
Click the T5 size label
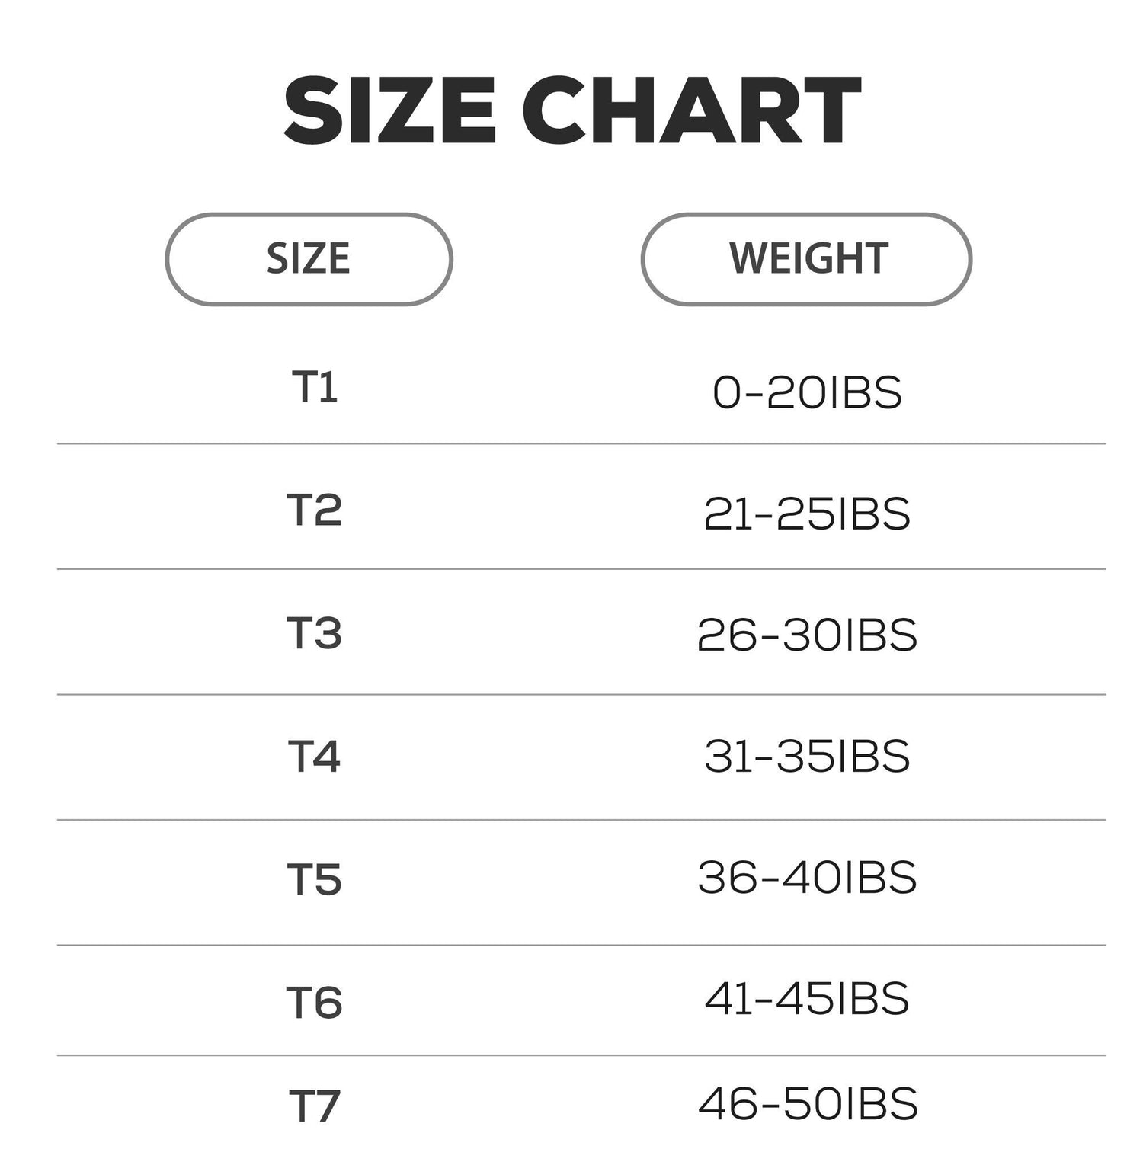pyautogui.click(x=314, y=880)
